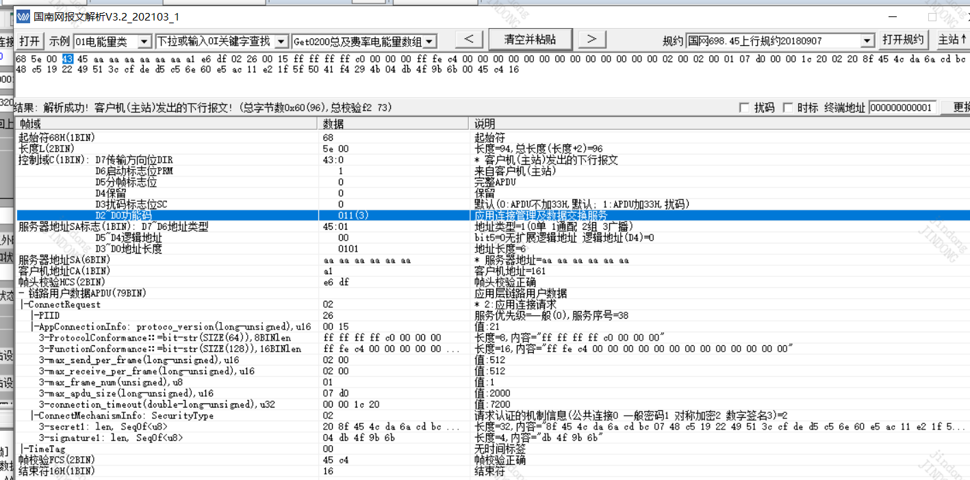Select the 3-max_receive_per_frame row
This screenshot has width=970, height=480.
[492, 371]
